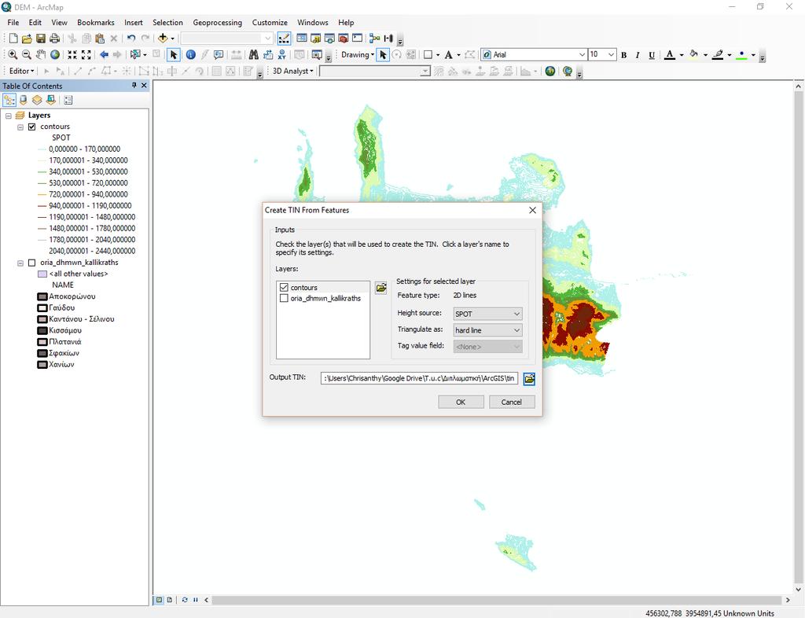
Task: Toggle underline text formatting
Action: point(652,55)
